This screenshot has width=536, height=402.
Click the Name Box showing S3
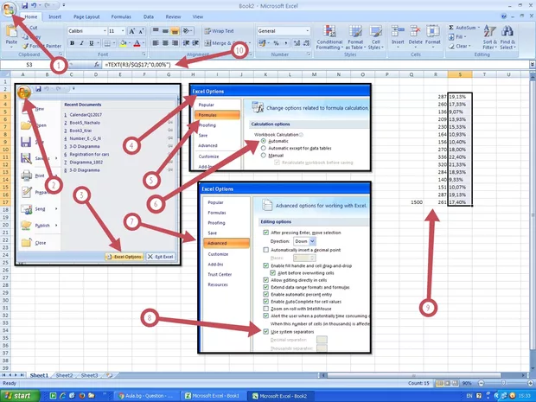click(x=29, y=64)
